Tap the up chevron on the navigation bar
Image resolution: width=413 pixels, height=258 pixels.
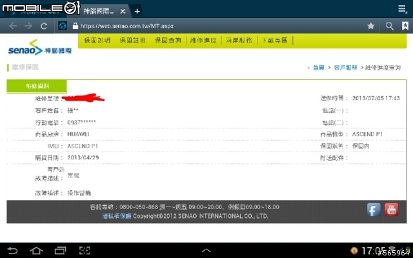click(x=206, y=250)
